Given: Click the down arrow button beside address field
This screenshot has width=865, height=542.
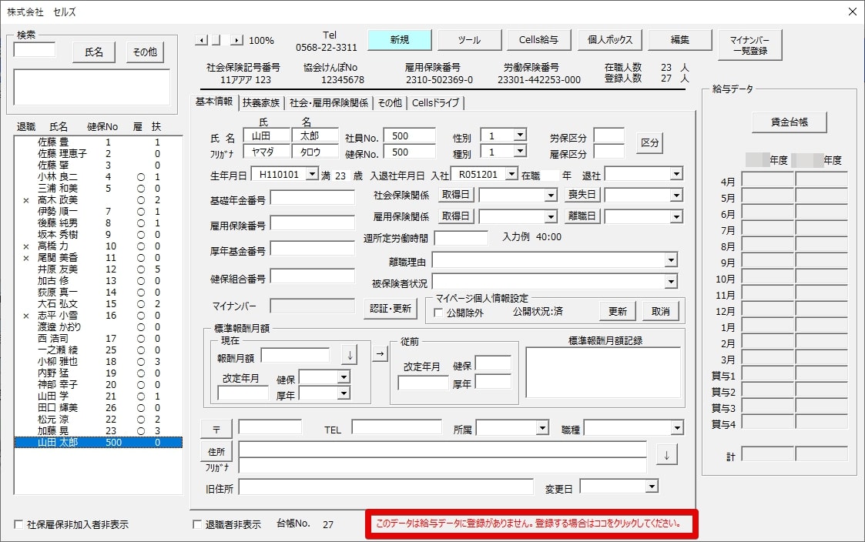Looking at the screenshot, I should [x=666, y=456].
